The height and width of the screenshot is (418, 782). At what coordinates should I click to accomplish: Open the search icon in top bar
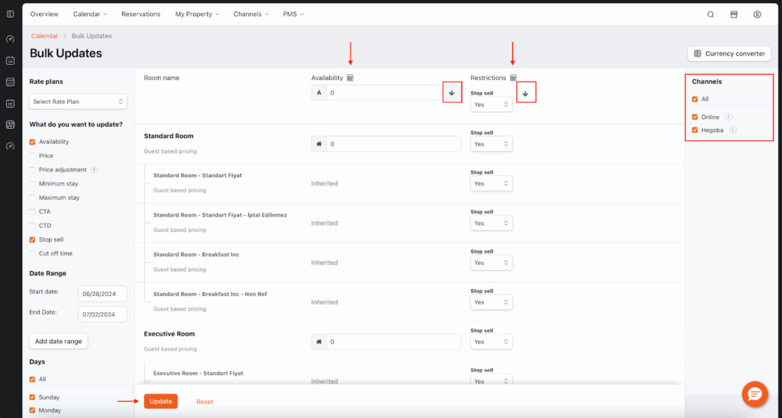click(x=710, y=14)
